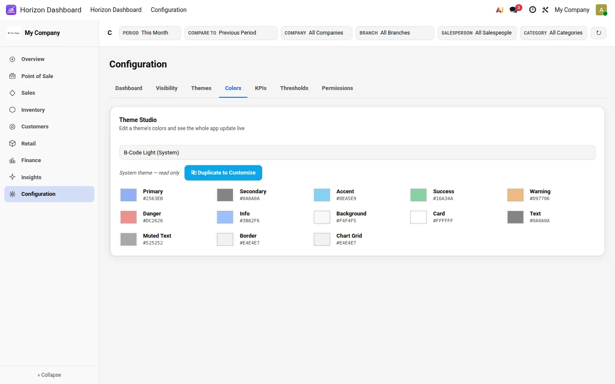Click the refresh filters icon
This screenshot has width=615, height=384.
[x=599, y=33]
